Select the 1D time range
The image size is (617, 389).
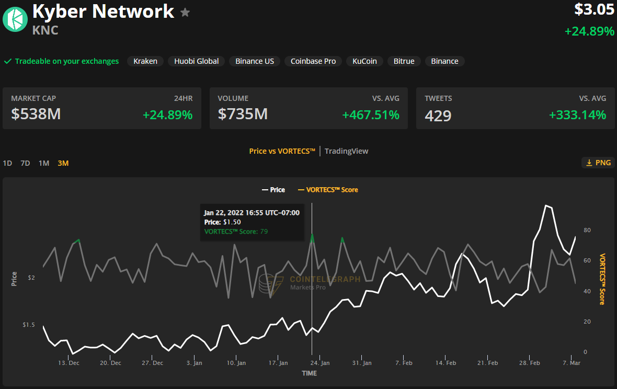[x=7, y=163]
